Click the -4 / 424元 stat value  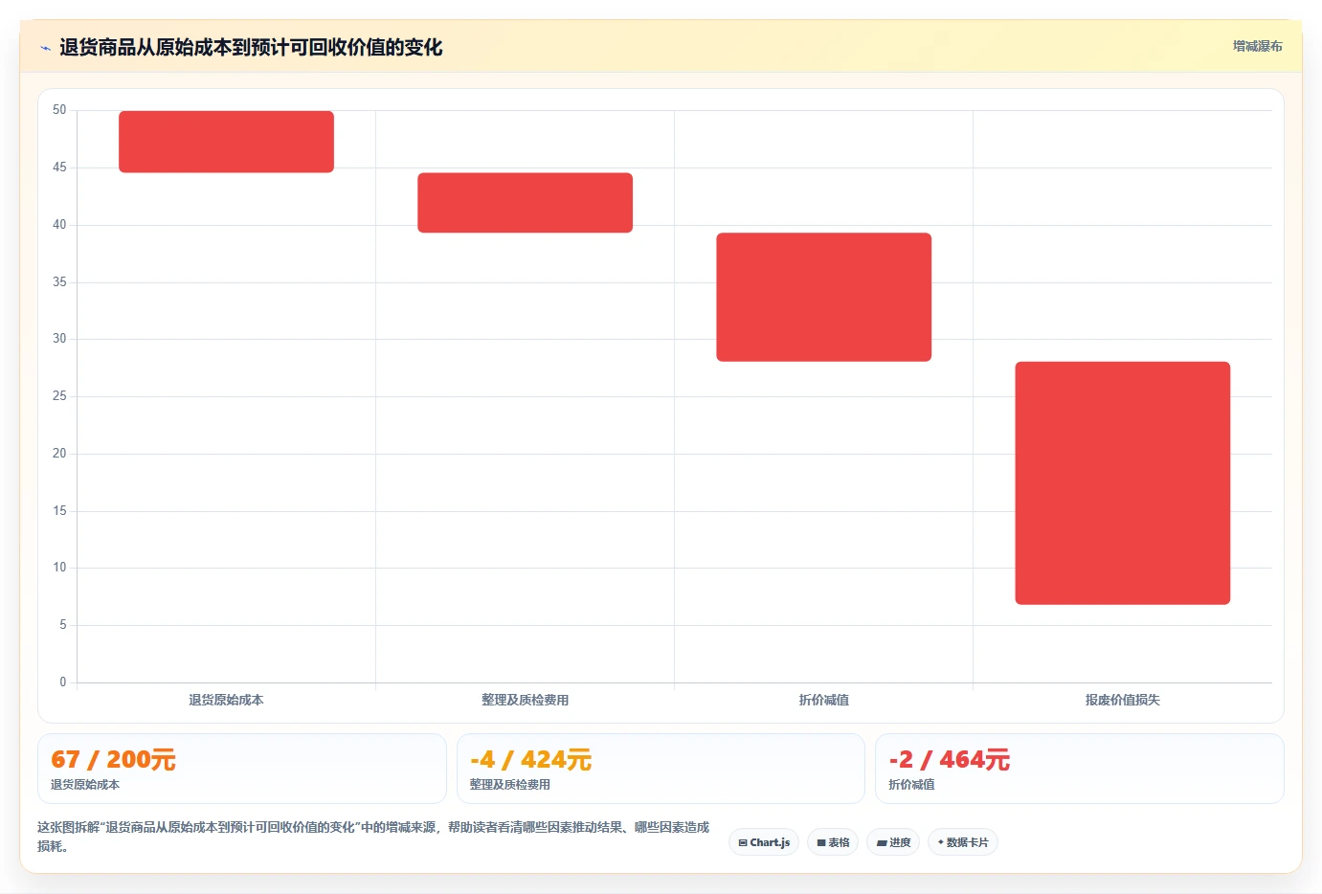pyautogui.click(x=530, y=760)
